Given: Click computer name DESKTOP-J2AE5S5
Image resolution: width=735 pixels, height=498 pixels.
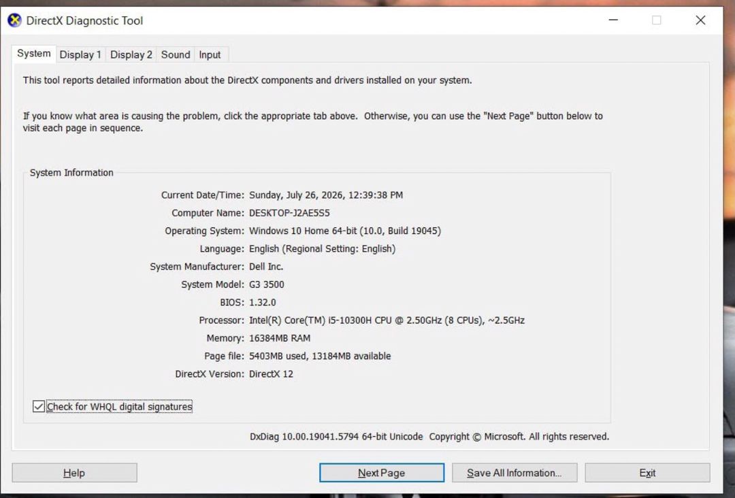Looking at the screenshot, I should click(289, 213).
